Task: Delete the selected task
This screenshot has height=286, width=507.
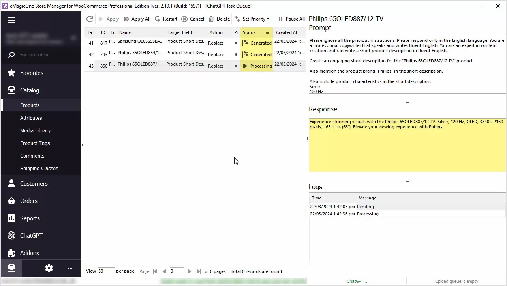Action: [x=219, y=19]
